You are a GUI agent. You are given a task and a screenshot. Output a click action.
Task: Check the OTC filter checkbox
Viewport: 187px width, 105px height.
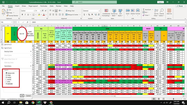[7, 81]
